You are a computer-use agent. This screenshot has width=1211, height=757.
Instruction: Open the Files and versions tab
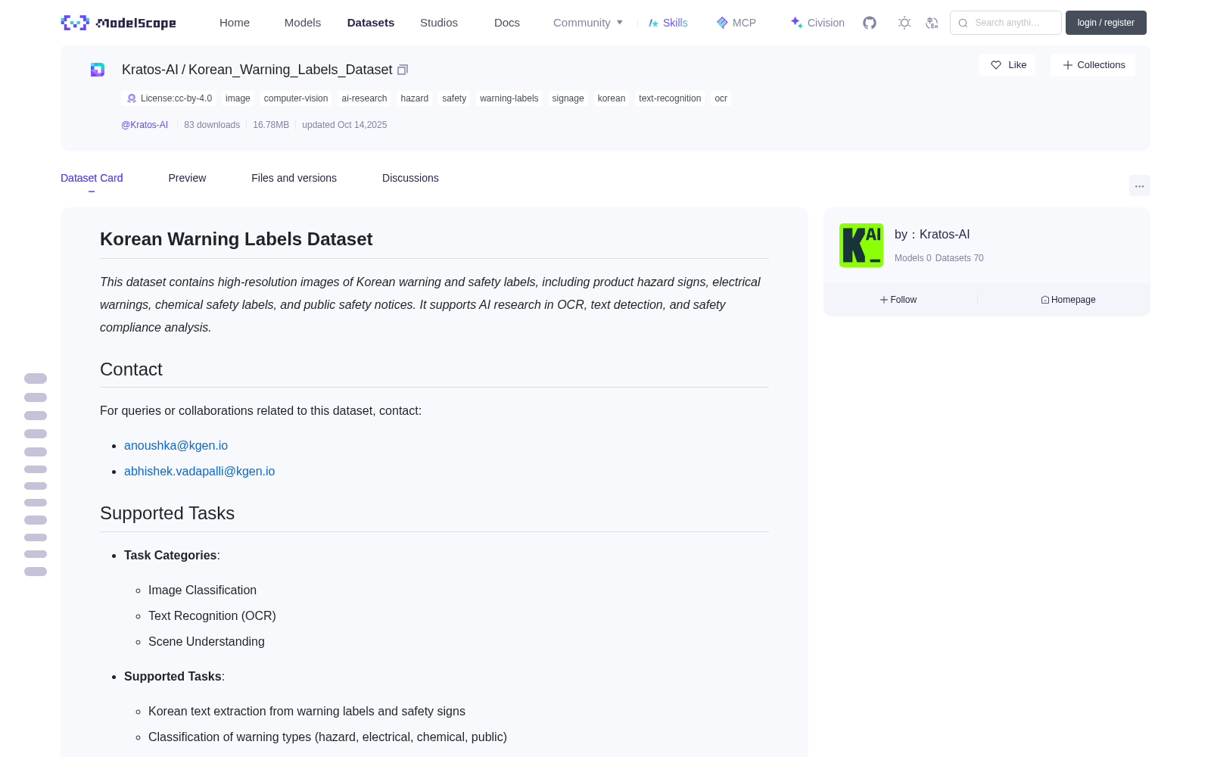(294, 178)
